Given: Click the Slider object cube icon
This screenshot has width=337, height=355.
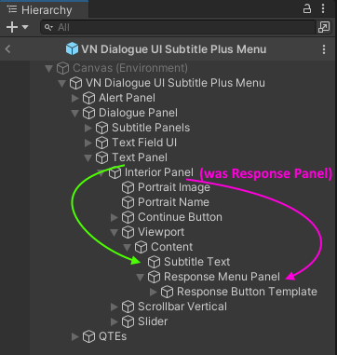Looking at the screenshot, I should [128, 321].
